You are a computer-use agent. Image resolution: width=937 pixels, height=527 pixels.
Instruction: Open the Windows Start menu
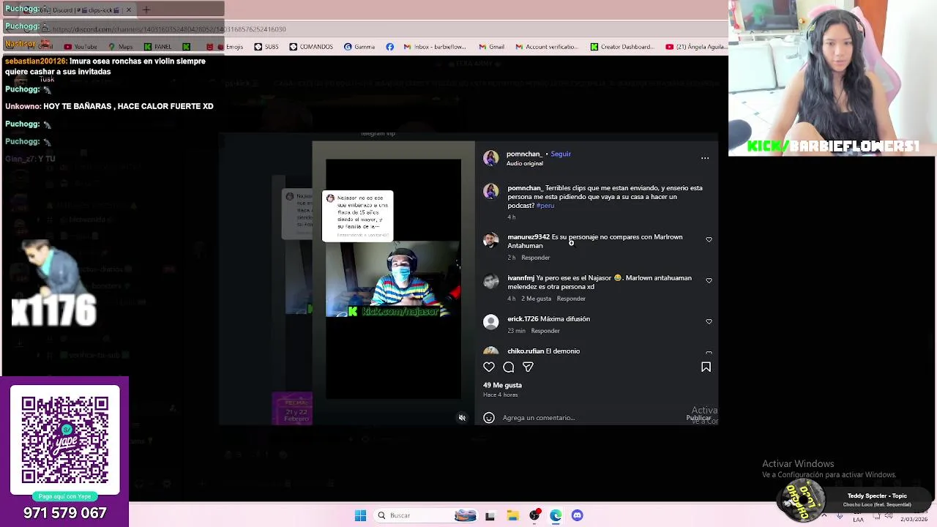360,516
